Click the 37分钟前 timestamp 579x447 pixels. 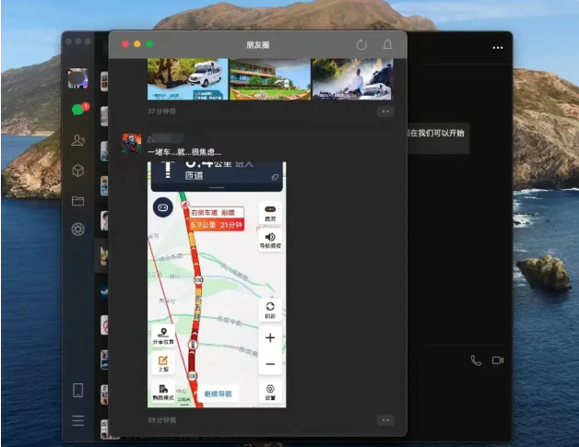(x=161, y=112)
